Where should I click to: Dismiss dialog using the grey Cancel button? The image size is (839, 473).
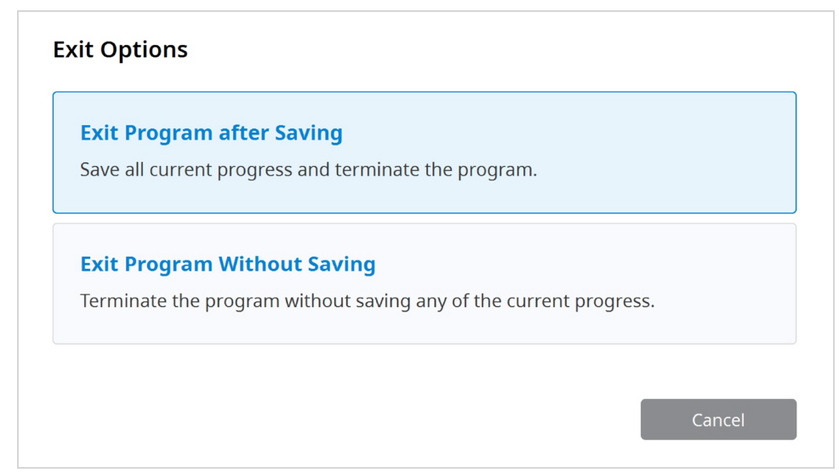tap(718, 419)
